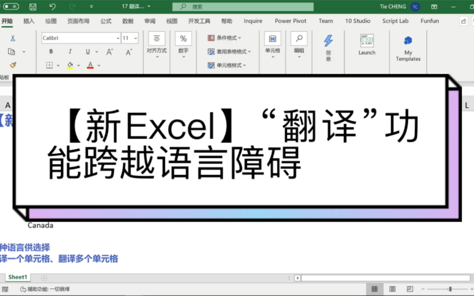This screenshot has height=296, width=474.
Task: Zoom out with the minus button
Action: pyautogui.click(x=423, y=289)
